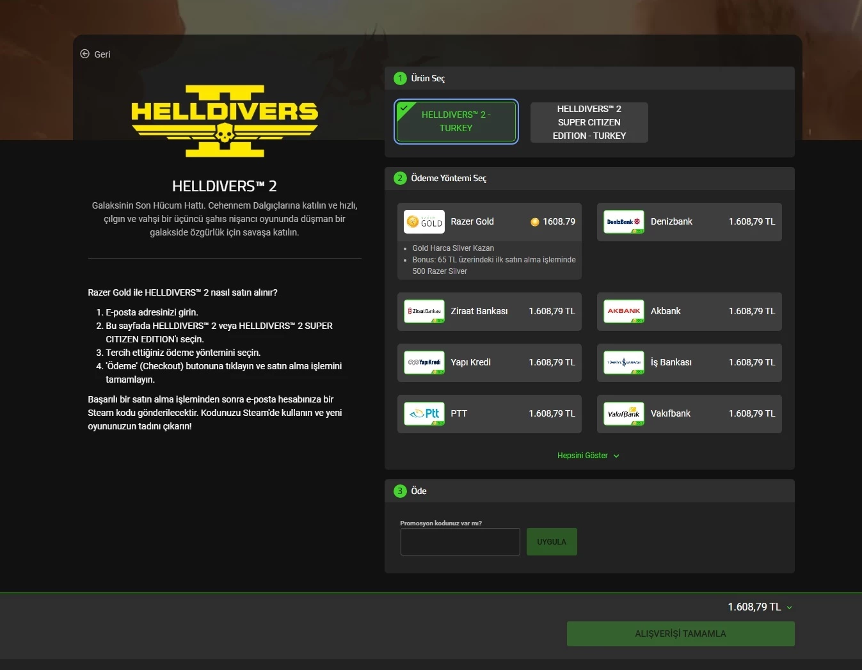Choose PTT as payment method

[x=490, y=414]
